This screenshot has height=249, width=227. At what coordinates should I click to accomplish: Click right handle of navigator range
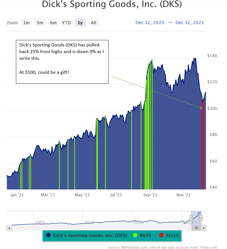pos(201,218)
